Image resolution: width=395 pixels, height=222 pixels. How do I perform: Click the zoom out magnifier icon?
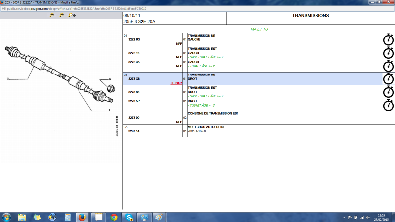61,15
